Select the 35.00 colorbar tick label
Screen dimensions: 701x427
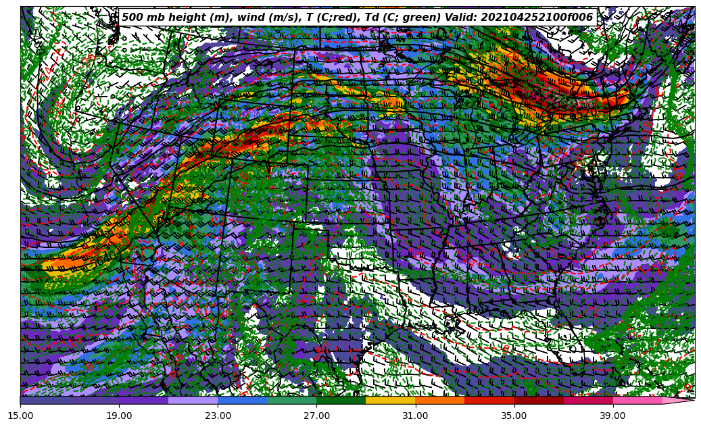pos(514,416)
